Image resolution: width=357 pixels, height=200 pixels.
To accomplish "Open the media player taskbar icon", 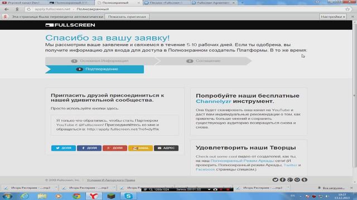I will point(59,196).
